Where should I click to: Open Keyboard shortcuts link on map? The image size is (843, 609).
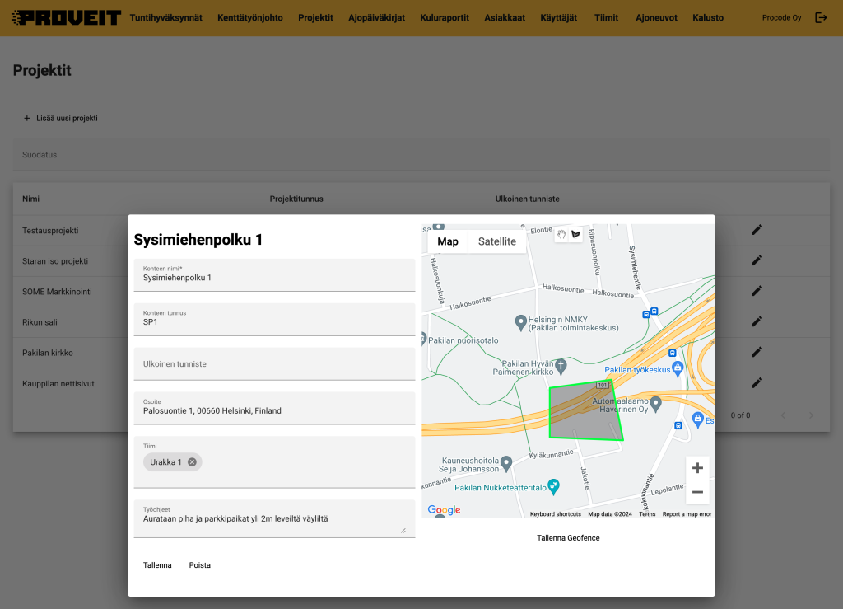pos(556,514)
